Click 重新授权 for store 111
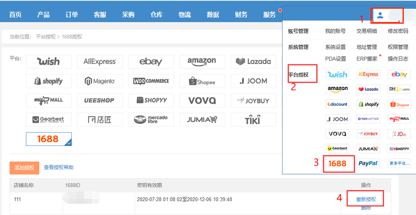 click(366, 199)
